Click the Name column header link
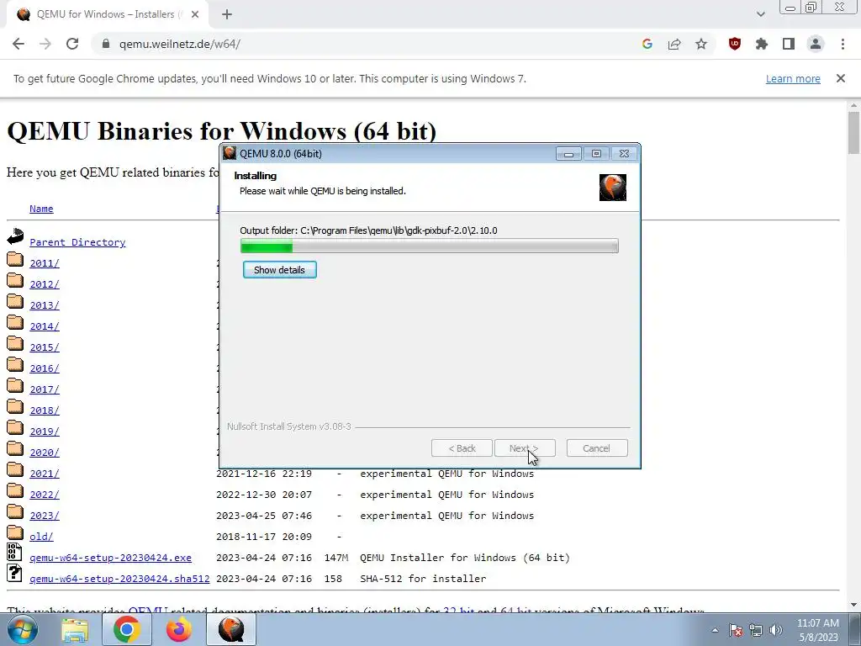Image resolution: width=861 pixels, height=646 pixels. (41, 209)
